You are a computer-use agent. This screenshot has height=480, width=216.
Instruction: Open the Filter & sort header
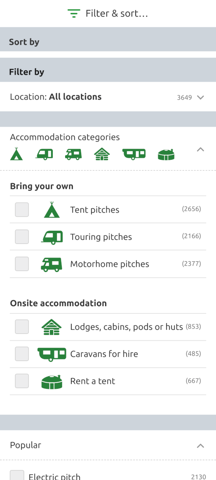tap(108, 14)
